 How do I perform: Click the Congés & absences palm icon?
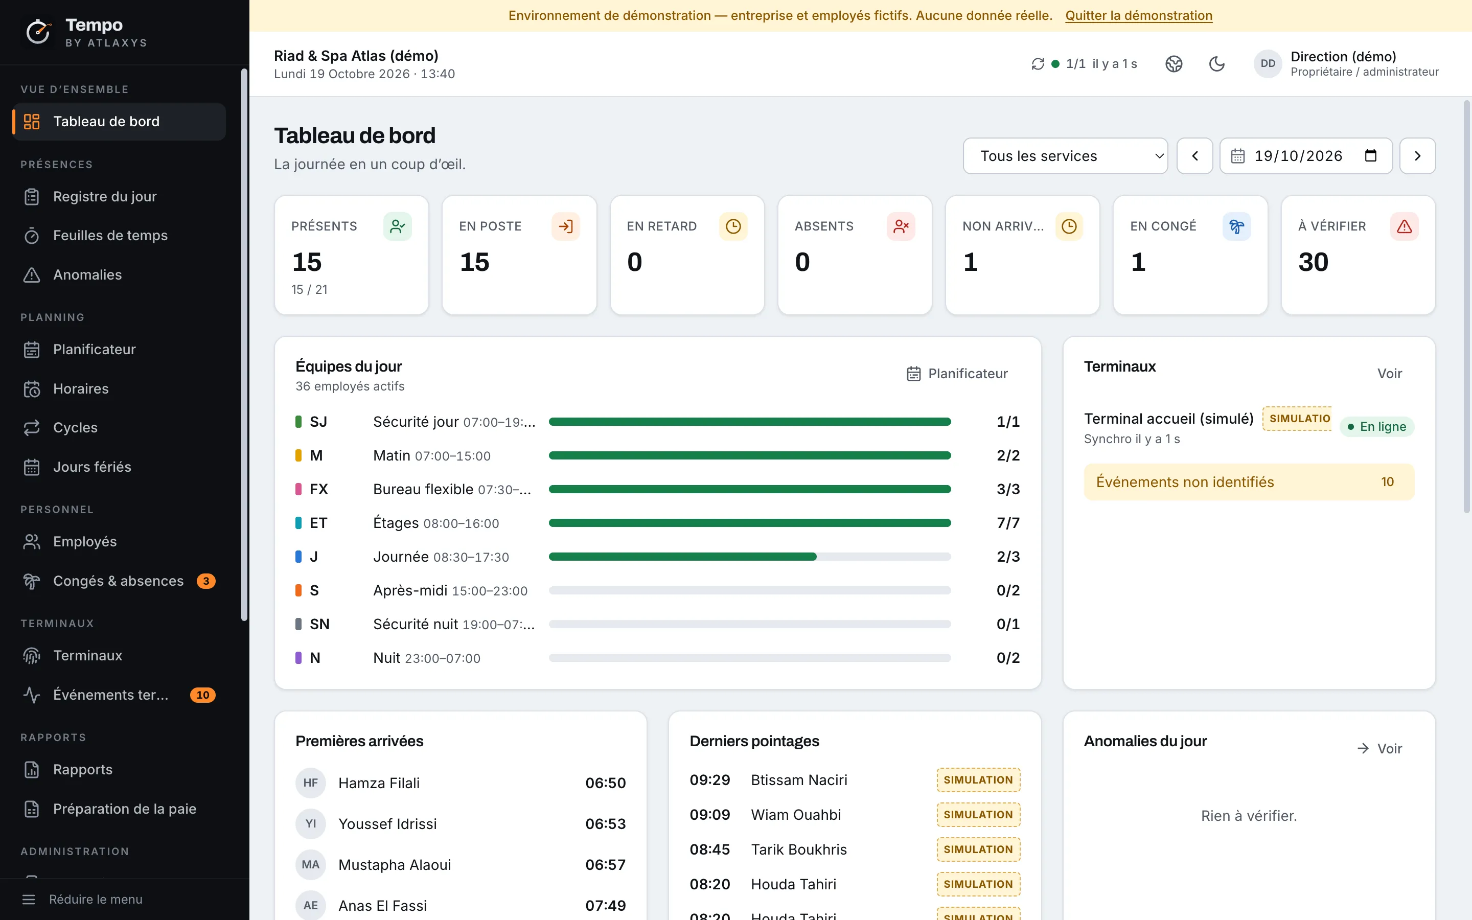click(32, 581)
